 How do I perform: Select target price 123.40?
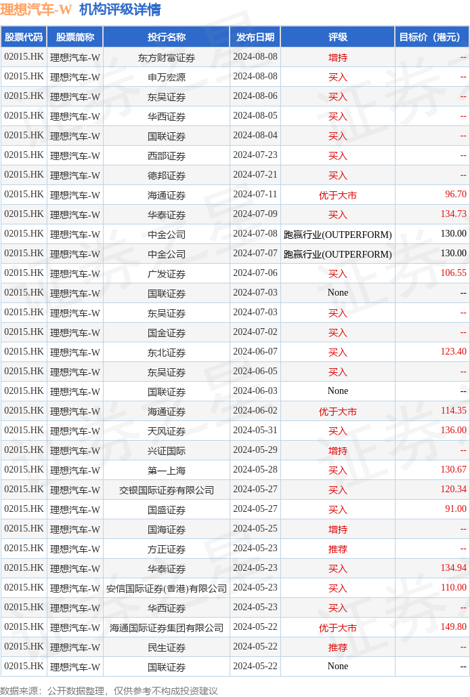(x=454, y=352)
